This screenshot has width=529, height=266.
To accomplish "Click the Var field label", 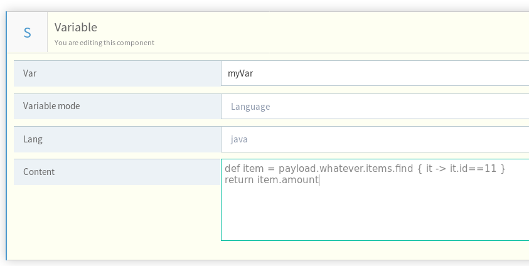I will pyautogui.click(x=29, y=73).
